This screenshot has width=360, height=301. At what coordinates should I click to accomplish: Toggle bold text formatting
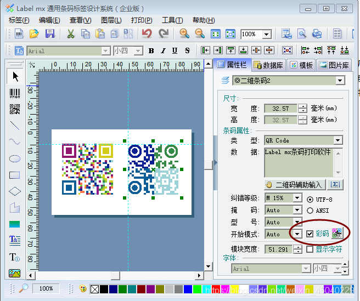click(x=151, y=50)
